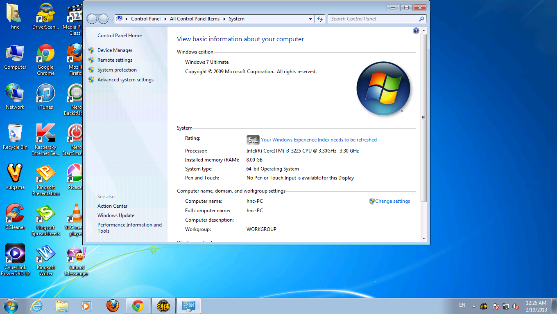557x314 pixels.
Task: Click inside Search Control Panel field
Action: click(374, 19)
